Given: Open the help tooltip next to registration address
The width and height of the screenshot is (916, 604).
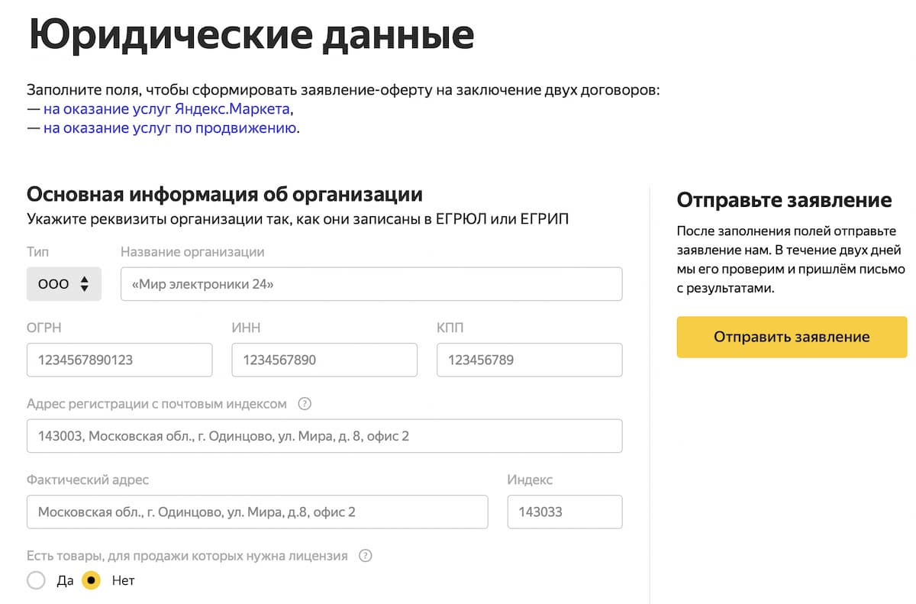Looking at the screenshot, I should coord(306,404).
